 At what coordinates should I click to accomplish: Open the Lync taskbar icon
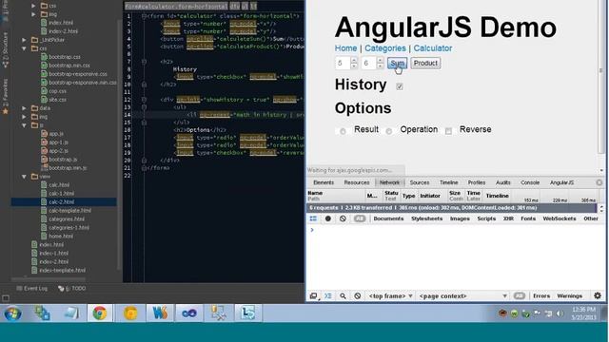coord(247,313)
